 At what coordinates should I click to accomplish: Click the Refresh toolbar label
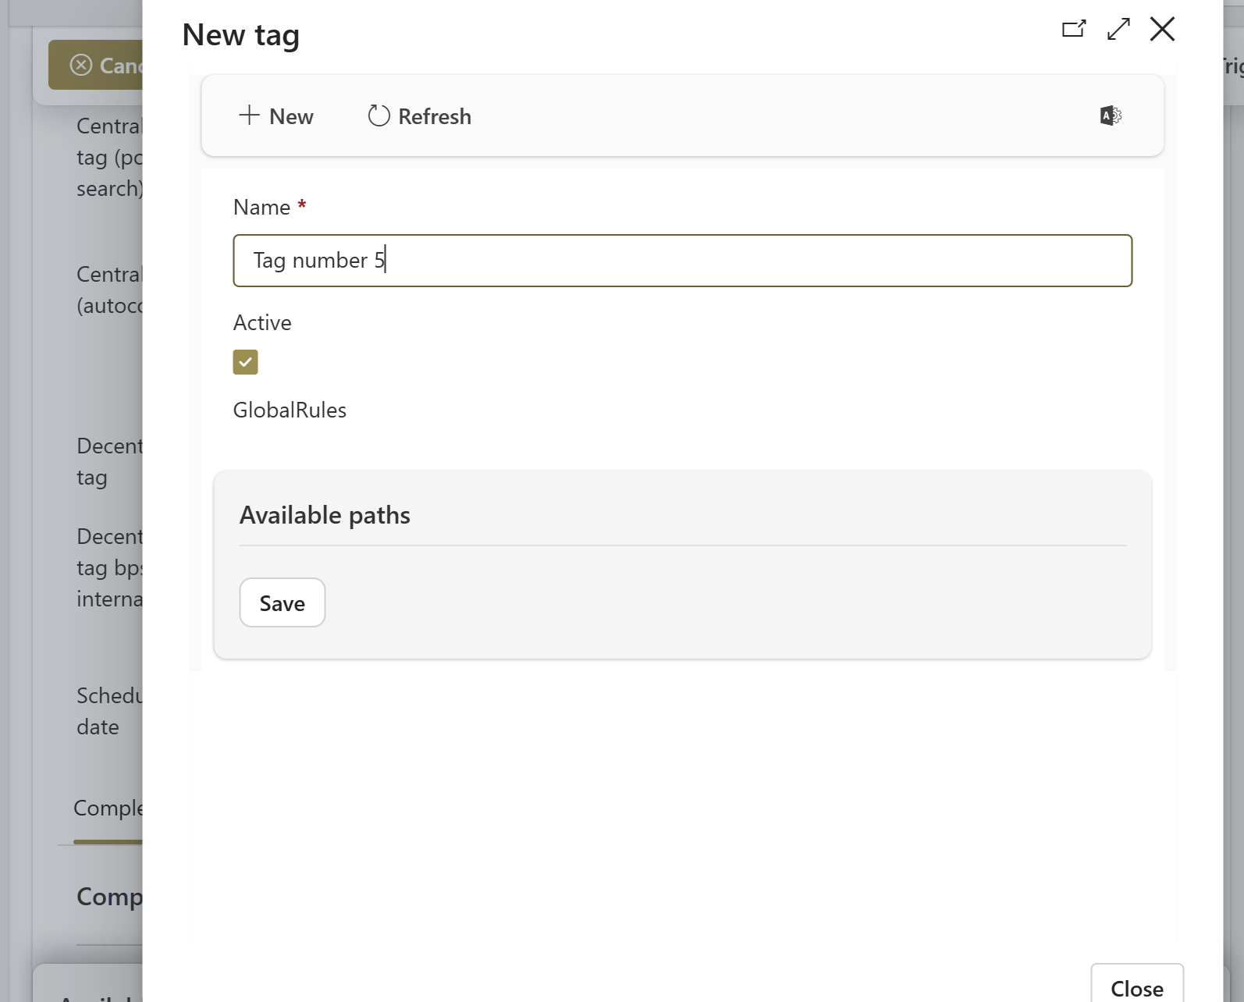pyautogui.click(x=434, y=116)
